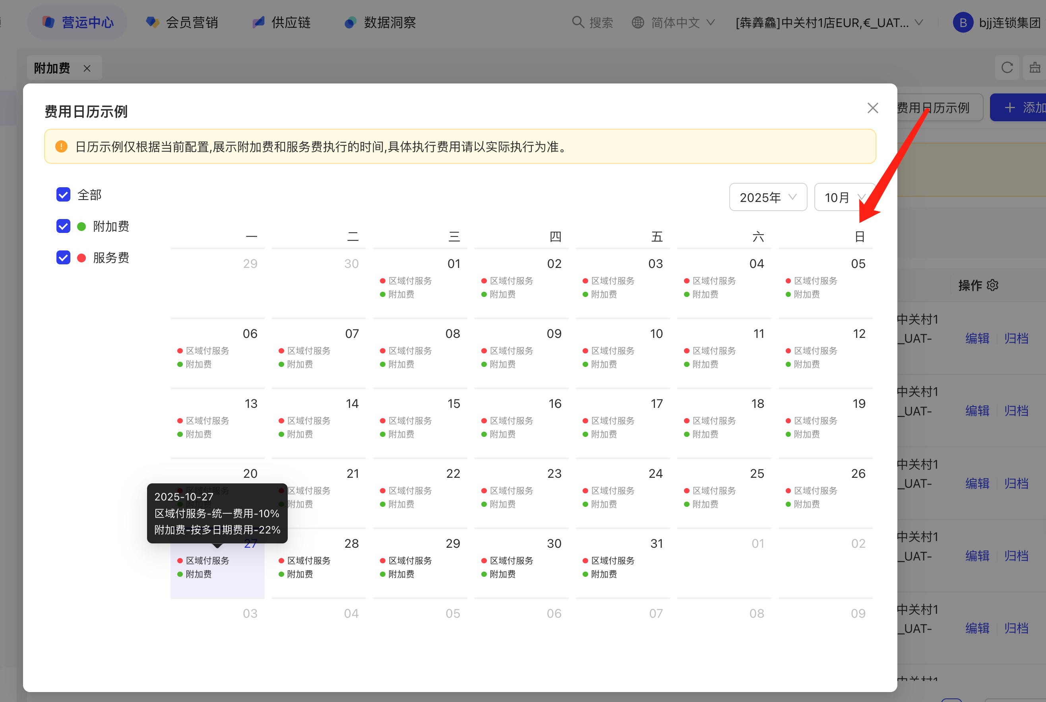Click the search magnifier icon
Viewport: 1046px width, 702px height.
tap(578, 22)
